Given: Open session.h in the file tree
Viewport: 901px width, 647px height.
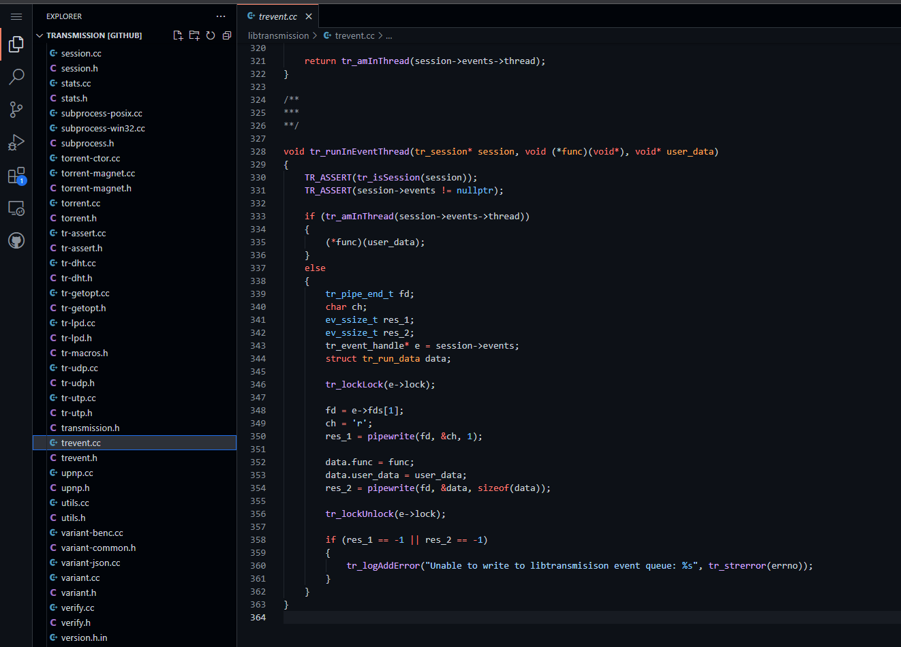Looking at the screenshot, I should click(135, 68).
